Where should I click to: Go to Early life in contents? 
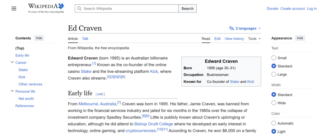click(22, 56)
